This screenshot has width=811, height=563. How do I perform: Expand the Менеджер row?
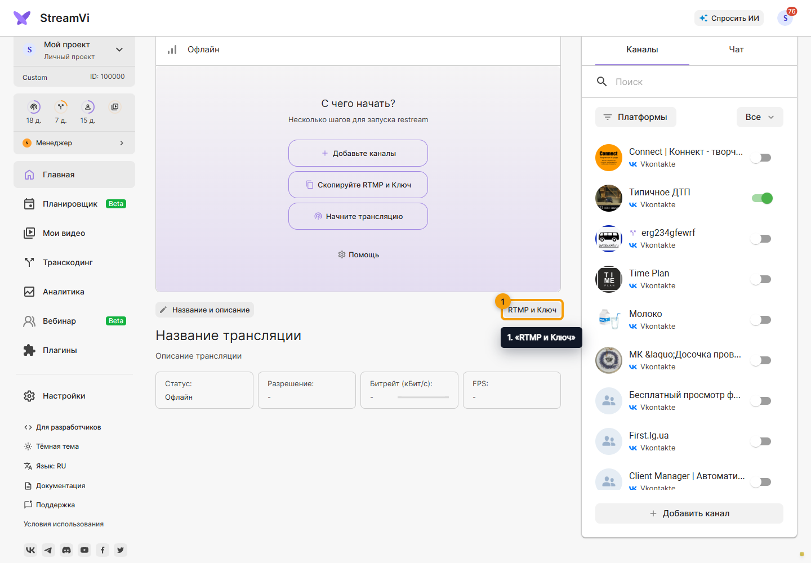click(74, 143)
